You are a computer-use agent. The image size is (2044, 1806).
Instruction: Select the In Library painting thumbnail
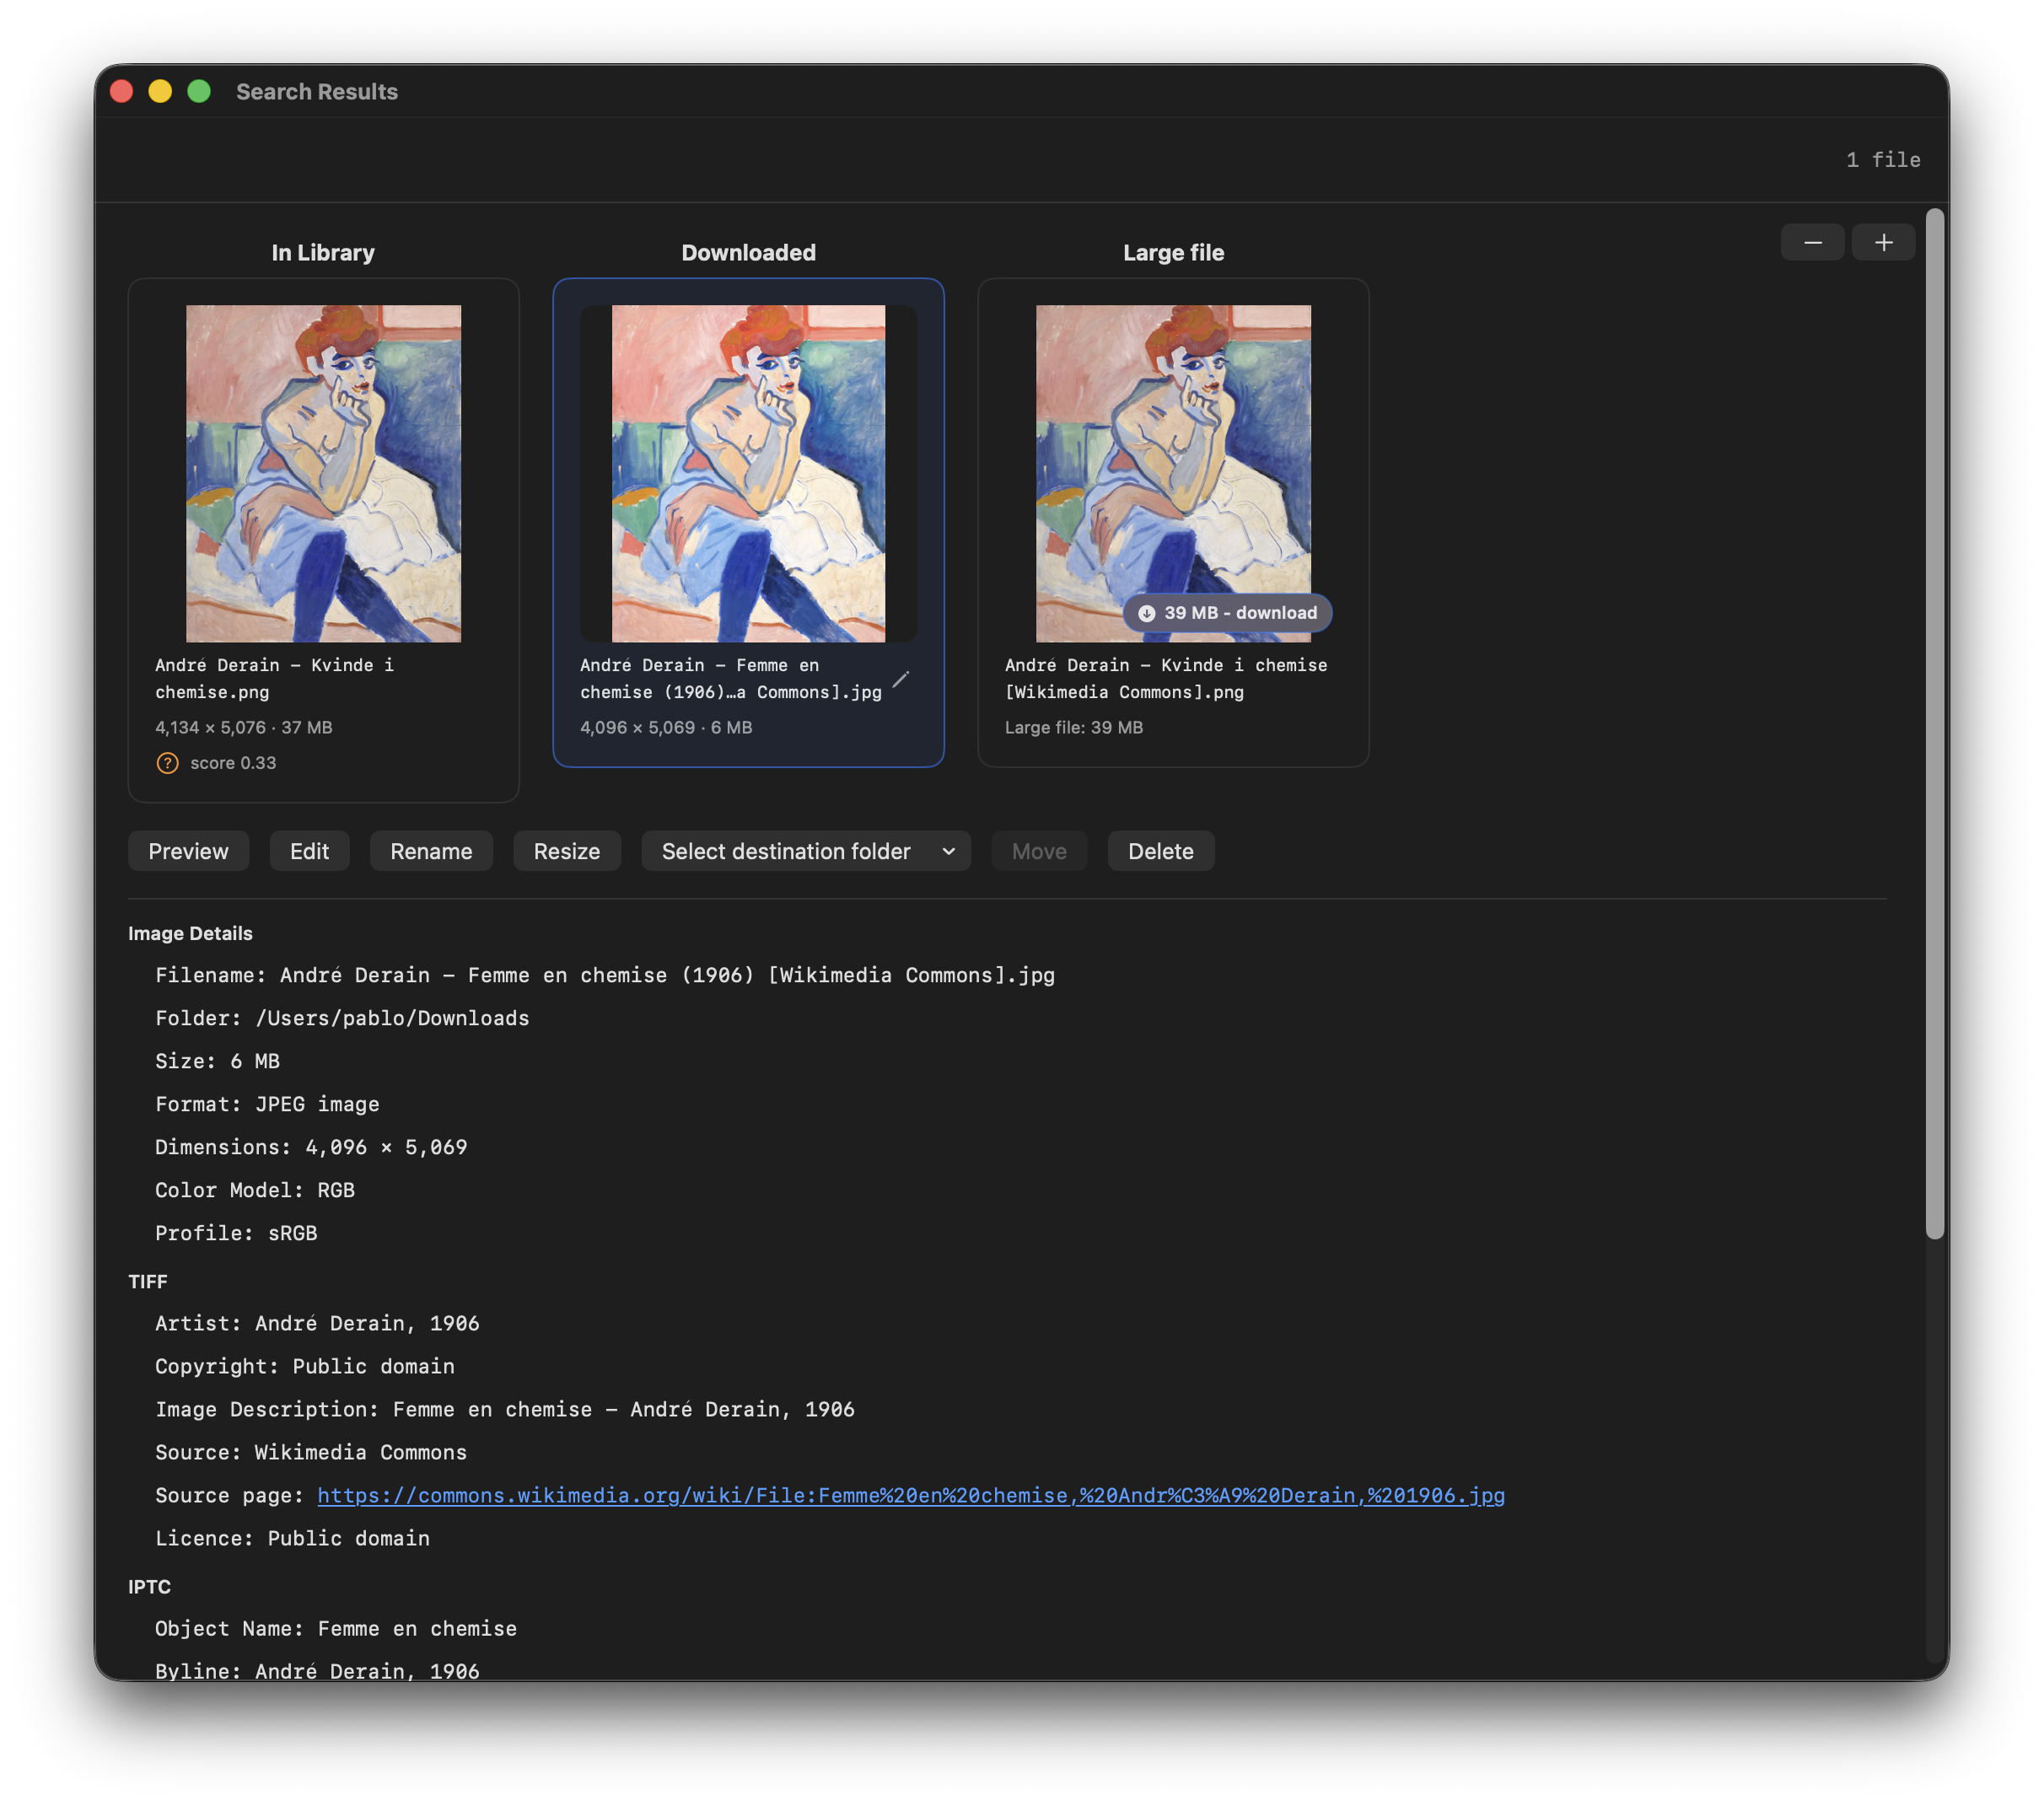tap(323, 473)
